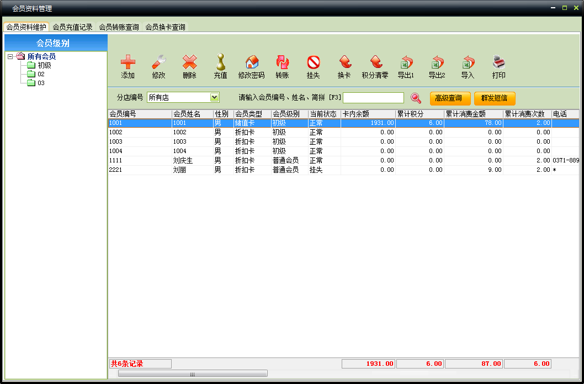Click the magnifier search icon

(416, 98)
